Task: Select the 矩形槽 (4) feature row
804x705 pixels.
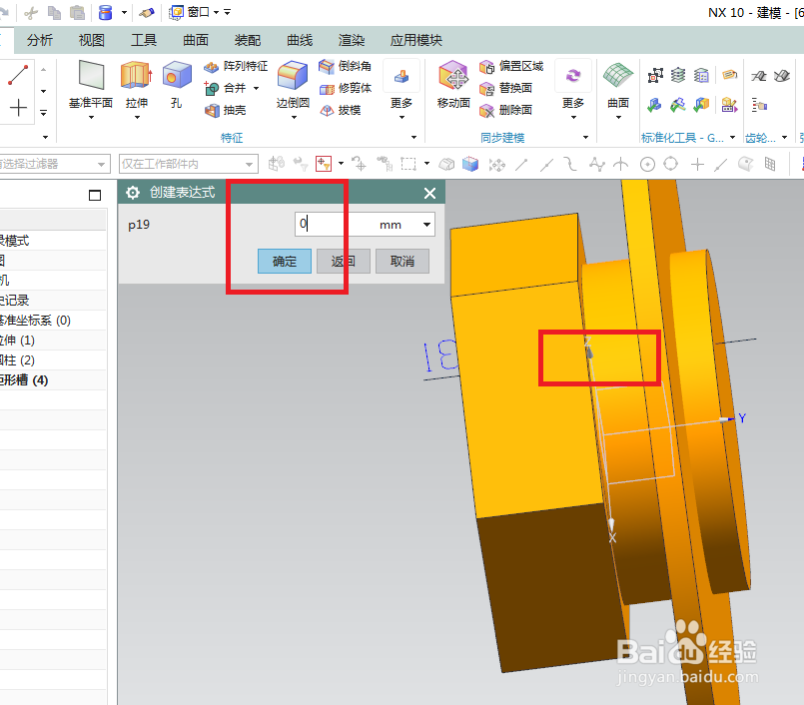Action: pos(53,380)
